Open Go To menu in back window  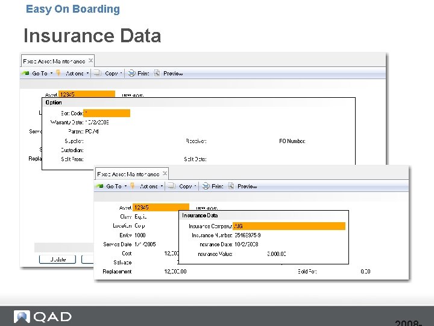(x=40, y=74)
